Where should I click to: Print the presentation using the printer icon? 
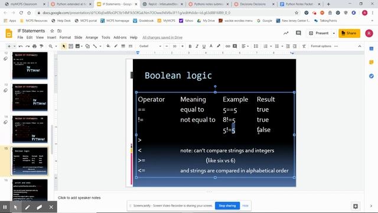pos(34,46)
